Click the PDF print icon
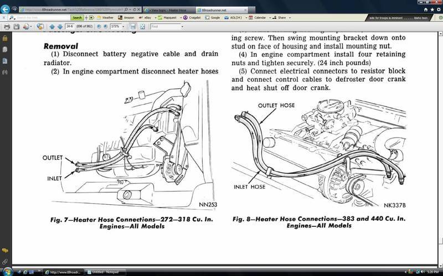Image resolution: width=443 pixels, height=276 pixels. tap(8, 26)
